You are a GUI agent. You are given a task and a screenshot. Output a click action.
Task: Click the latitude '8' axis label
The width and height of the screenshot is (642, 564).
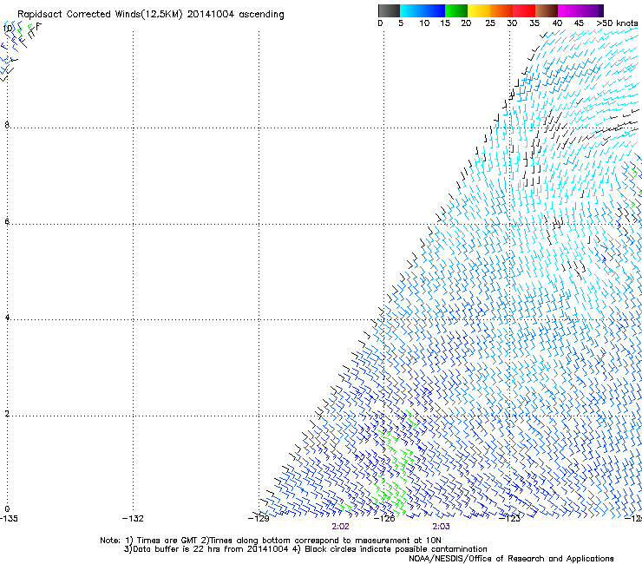(x=7, y=125)
